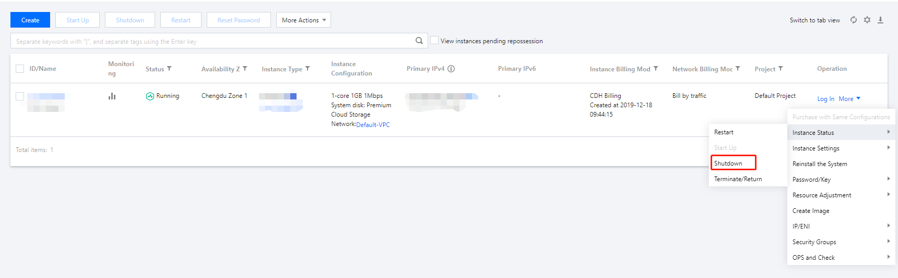
Task: Select Shutdown from the submenu
Action: (728, 163)
